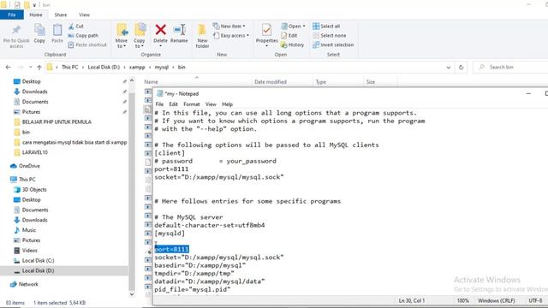Open the Move to command
The height and width of the screenshot is (308, 548).
tap(122, 36)
